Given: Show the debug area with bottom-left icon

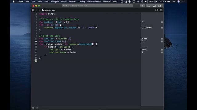Looking at the screenshot, I should pos(33,108).
